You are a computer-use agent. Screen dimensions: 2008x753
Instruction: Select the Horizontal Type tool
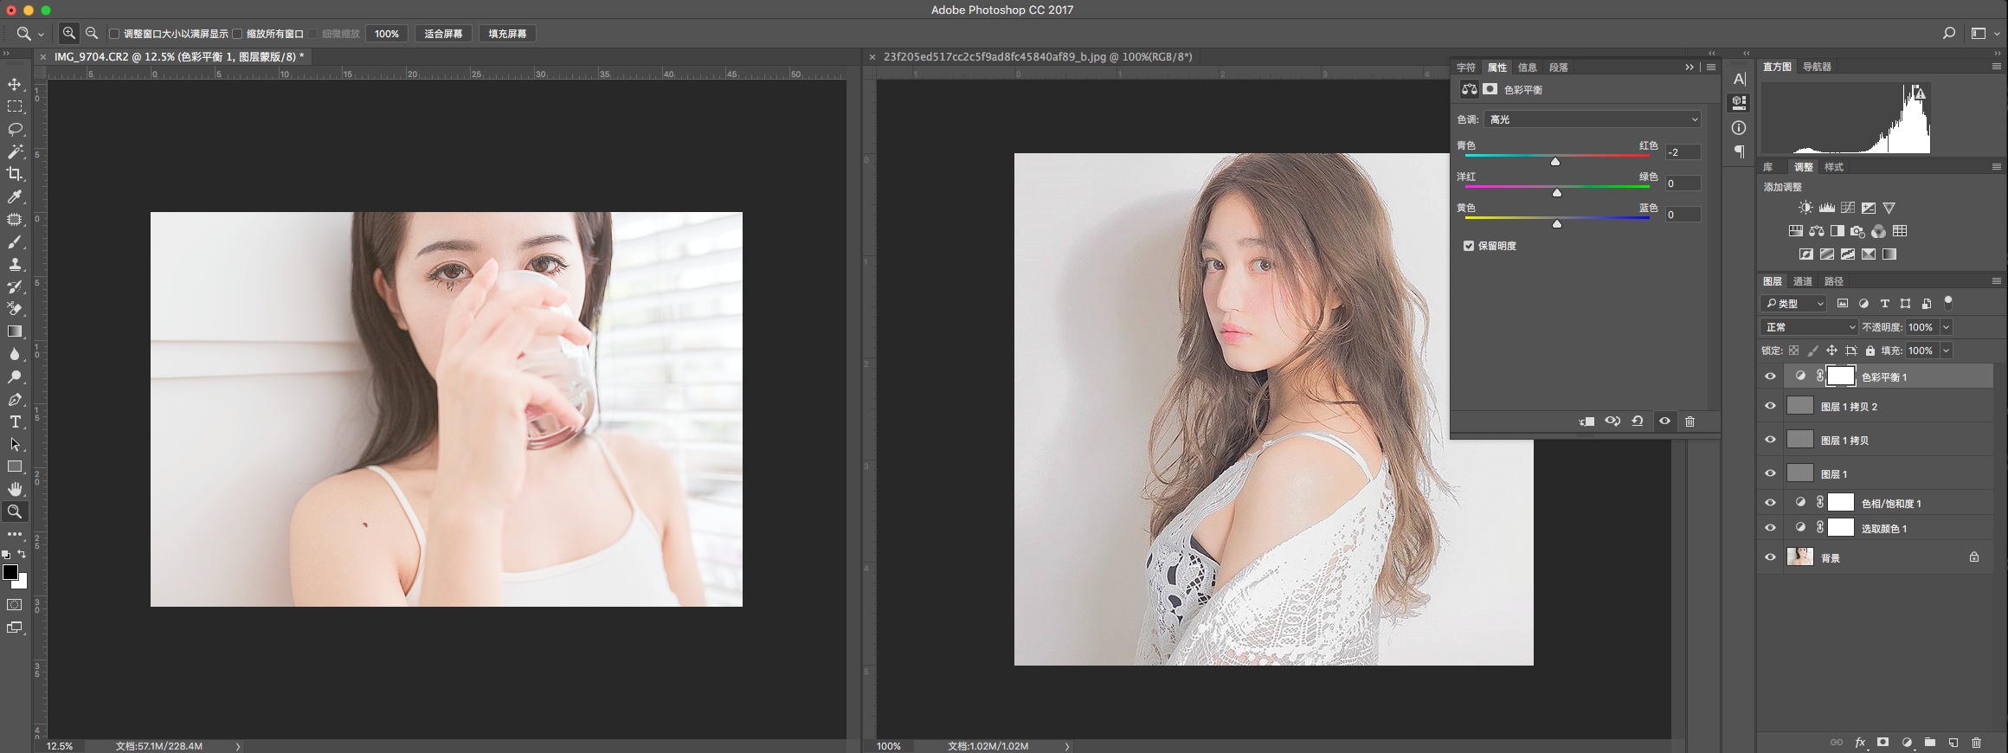(15, 422)
